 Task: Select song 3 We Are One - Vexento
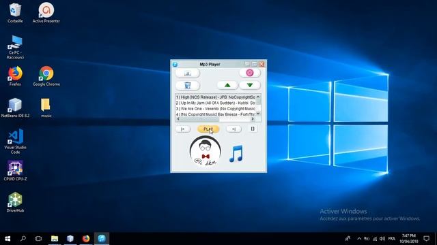(216, 109)
